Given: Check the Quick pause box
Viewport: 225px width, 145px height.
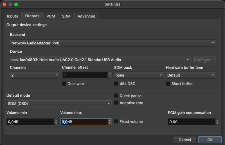Looking at the screenshot, I should pos(116,96).
